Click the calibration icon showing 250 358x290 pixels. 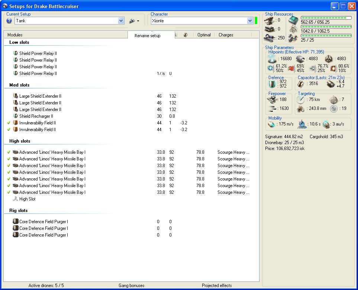click(269, 38)
